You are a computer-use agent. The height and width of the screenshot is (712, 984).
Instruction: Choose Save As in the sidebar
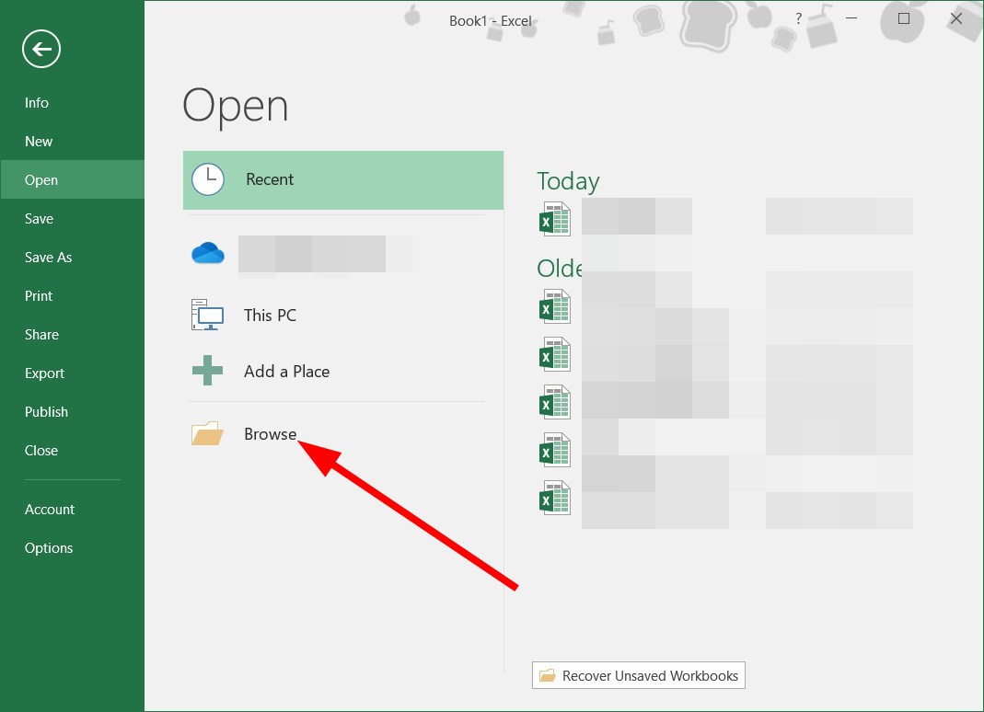48,258
